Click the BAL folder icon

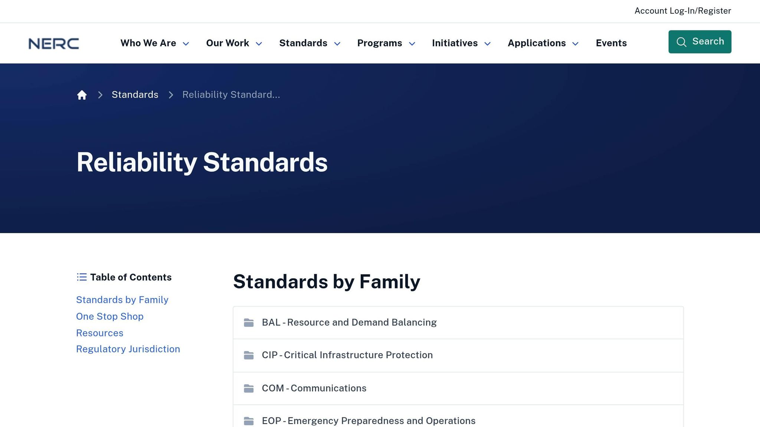pyautogui.click(x=249, y=323)
